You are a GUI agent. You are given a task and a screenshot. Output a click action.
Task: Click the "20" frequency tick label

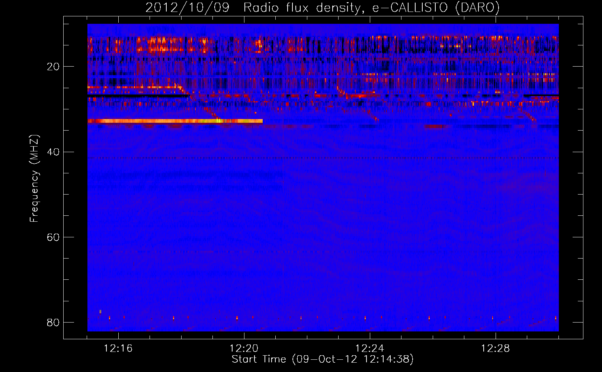[x=53, y=67]
